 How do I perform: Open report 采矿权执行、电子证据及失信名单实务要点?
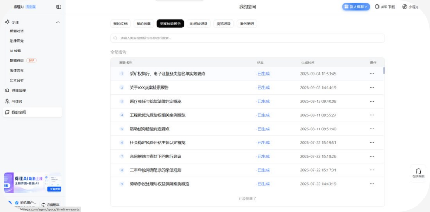(168, 74)
